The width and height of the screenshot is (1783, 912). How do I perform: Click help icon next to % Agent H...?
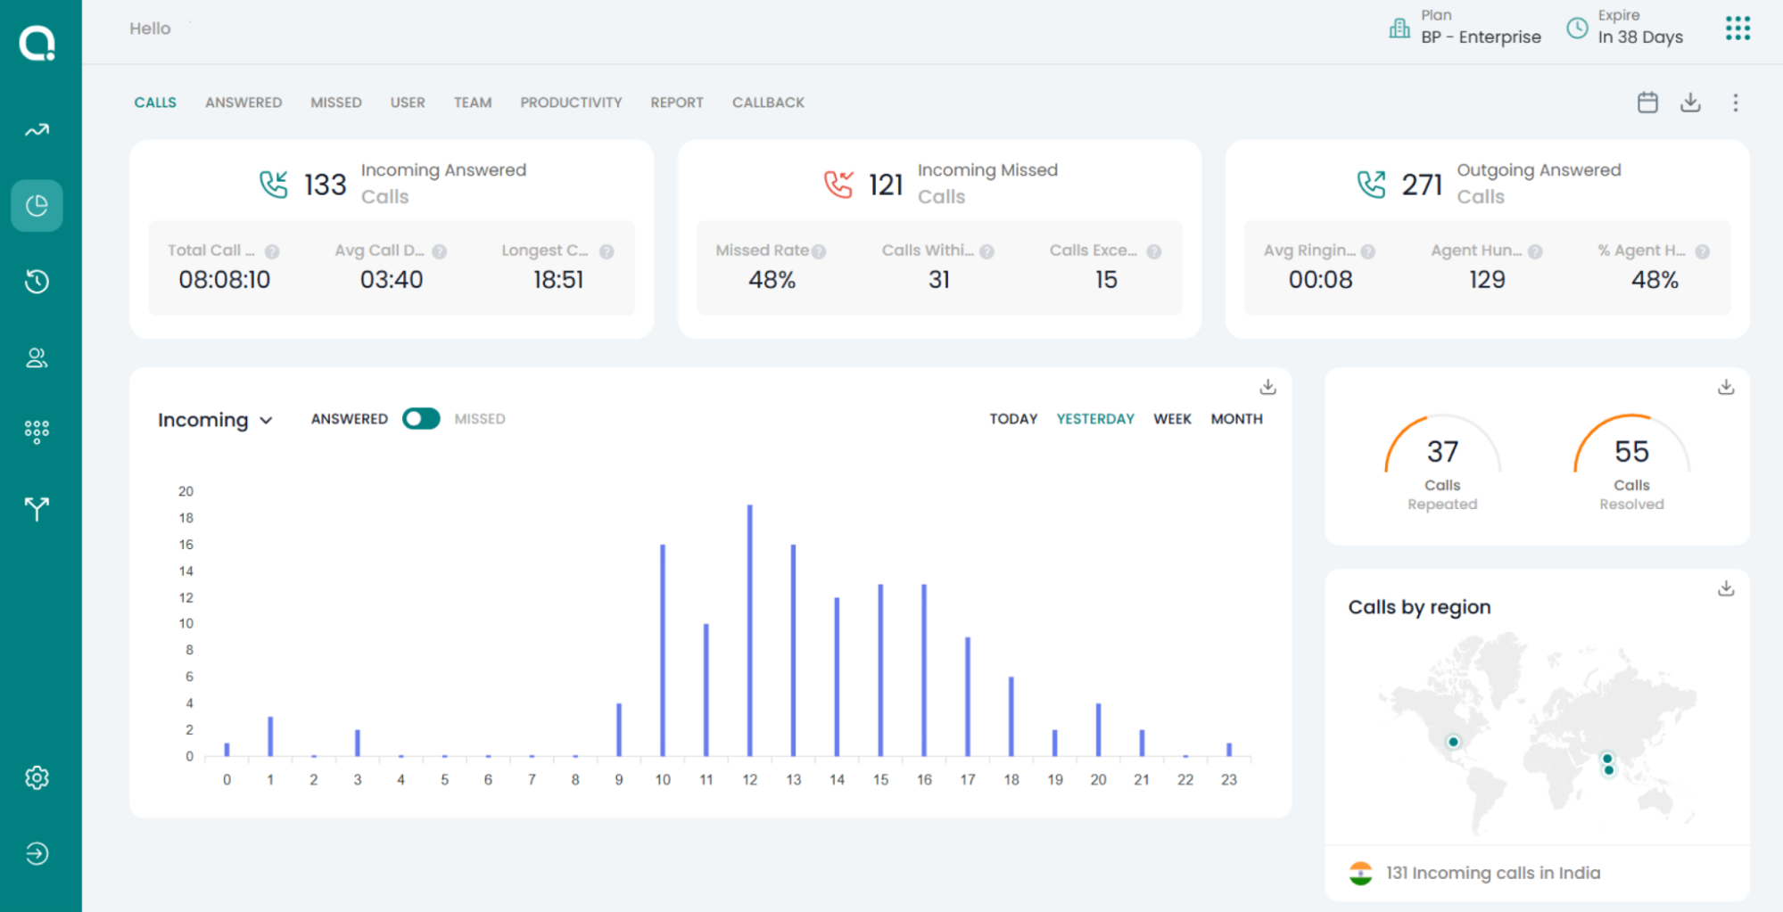[x=1702, y=252]
